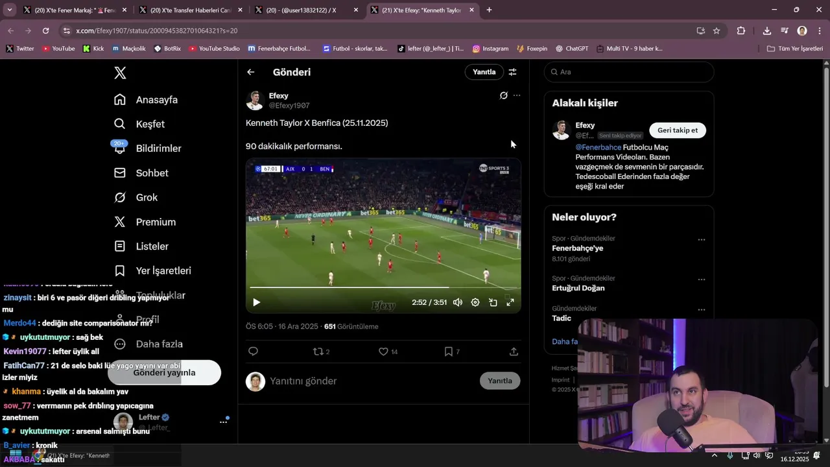Go back in browser history

pos(10,30)
